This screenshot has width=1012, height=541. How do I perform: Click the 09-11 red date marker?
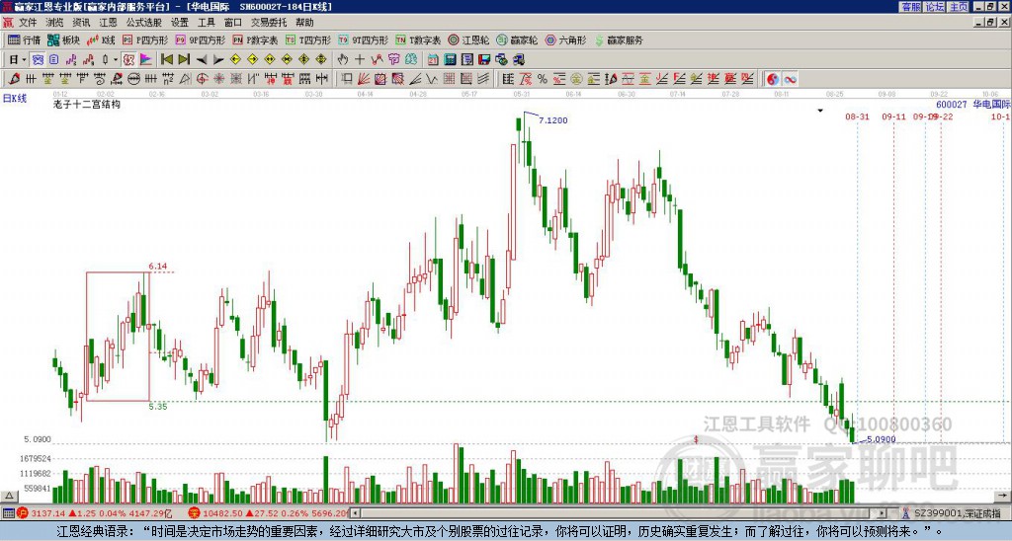click(893, 116)
